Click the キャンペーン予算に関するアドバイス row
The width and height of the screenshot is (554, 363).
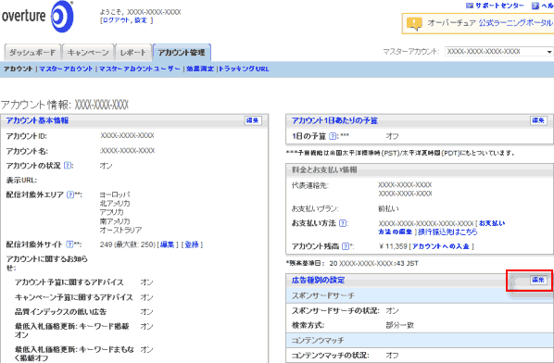tap(83, 297)
